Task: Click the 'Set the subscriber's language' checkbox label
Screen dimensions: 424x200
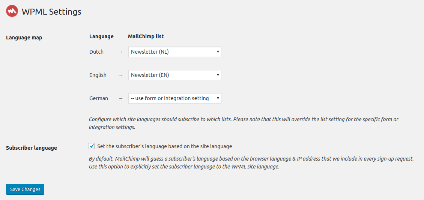Action: [164, 146]
